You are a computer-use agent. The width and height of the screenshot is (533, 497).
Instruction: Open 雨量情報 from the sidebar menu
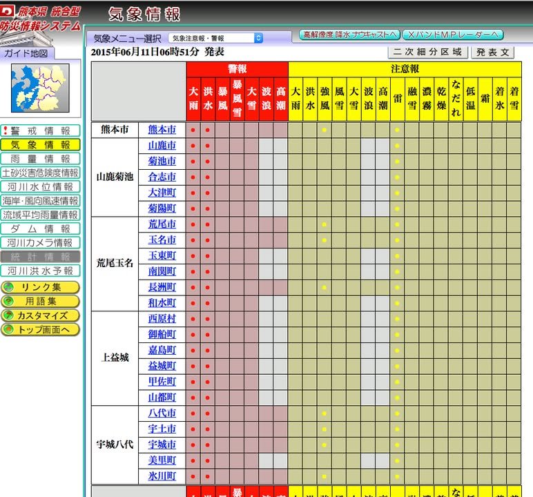(x=41, y=159)
